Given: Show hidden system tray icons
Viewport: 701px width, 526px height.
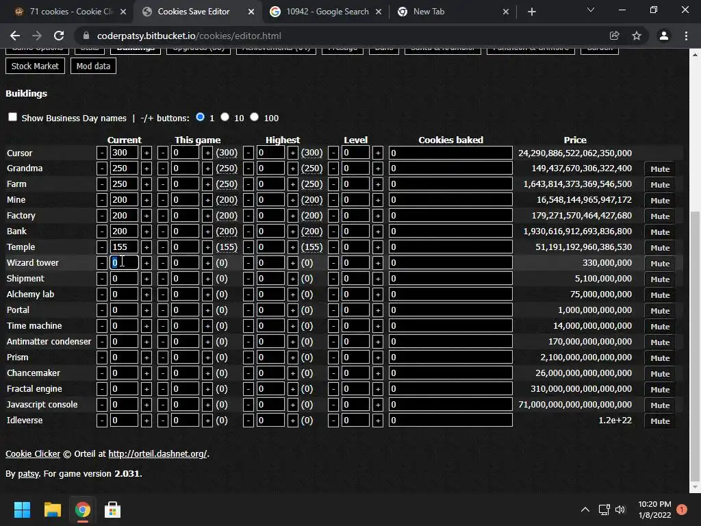Looking at the screenshot, I should pyautogui.click(x=585, y=510).
